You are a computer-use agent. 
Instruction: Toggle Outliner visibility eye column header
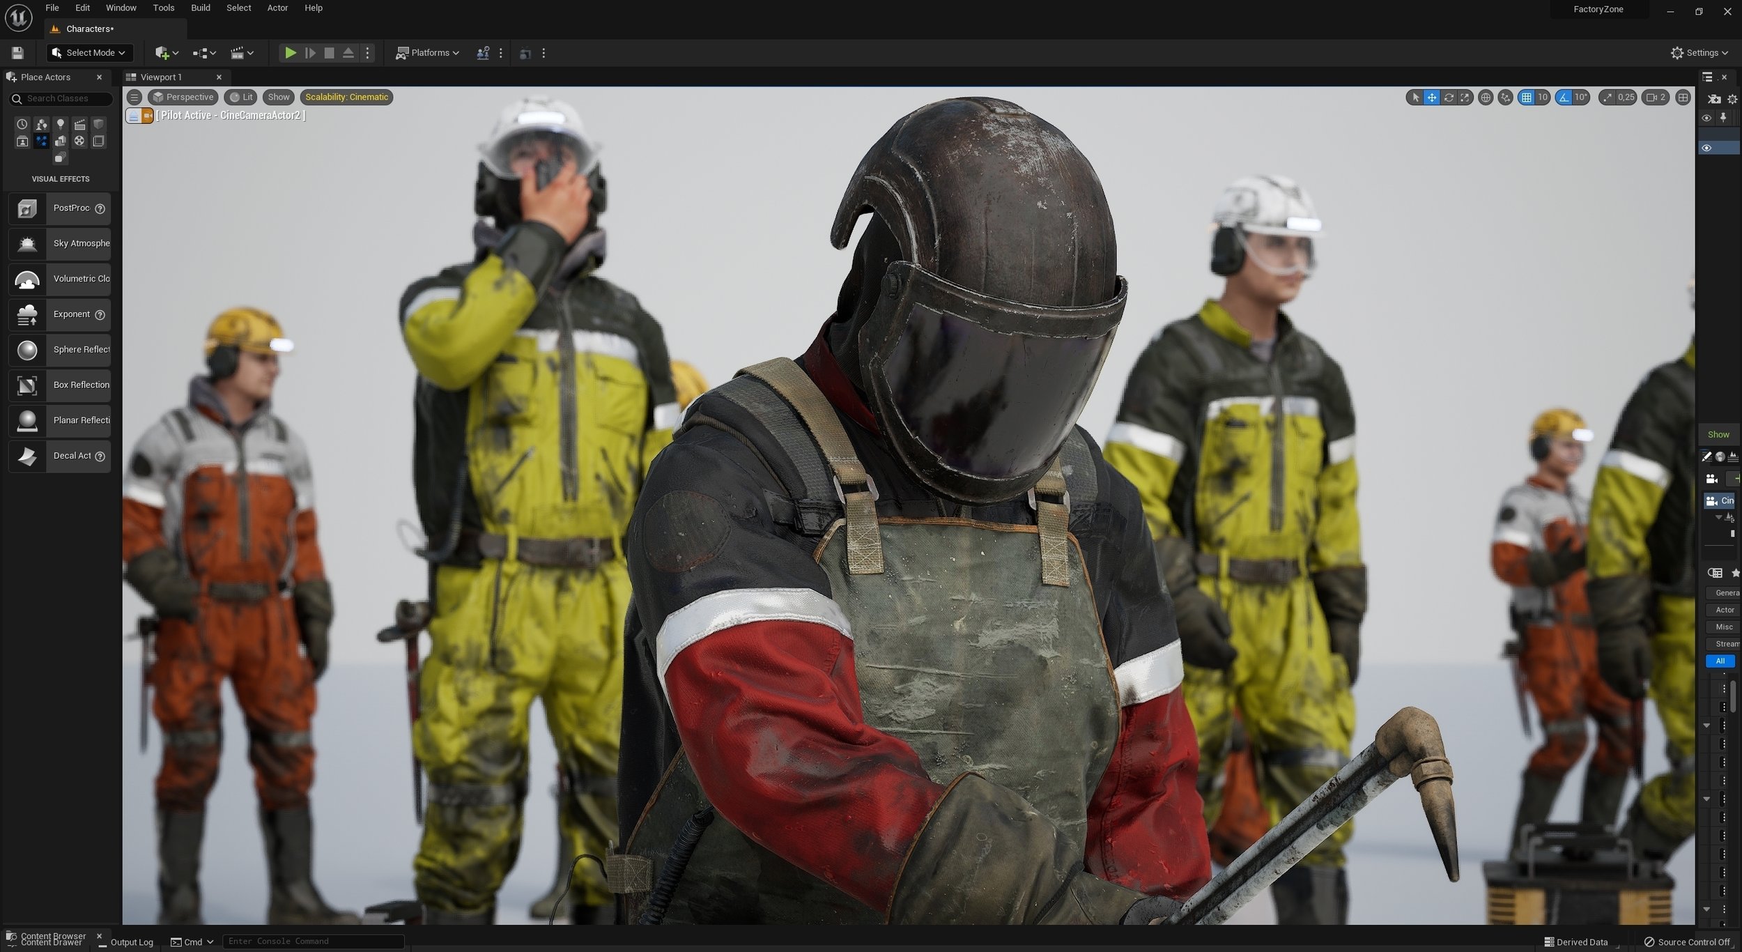1706,118
